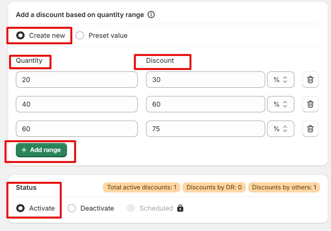Click the Add range button
The width and height of the screenshot is (331, 231).
(x=41, y=150)
